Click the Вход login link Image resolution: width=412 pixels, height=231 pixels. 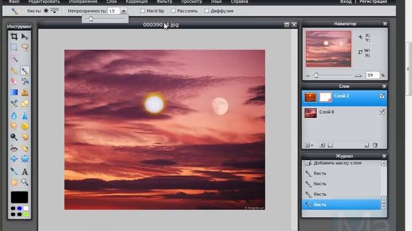point(346,1)
